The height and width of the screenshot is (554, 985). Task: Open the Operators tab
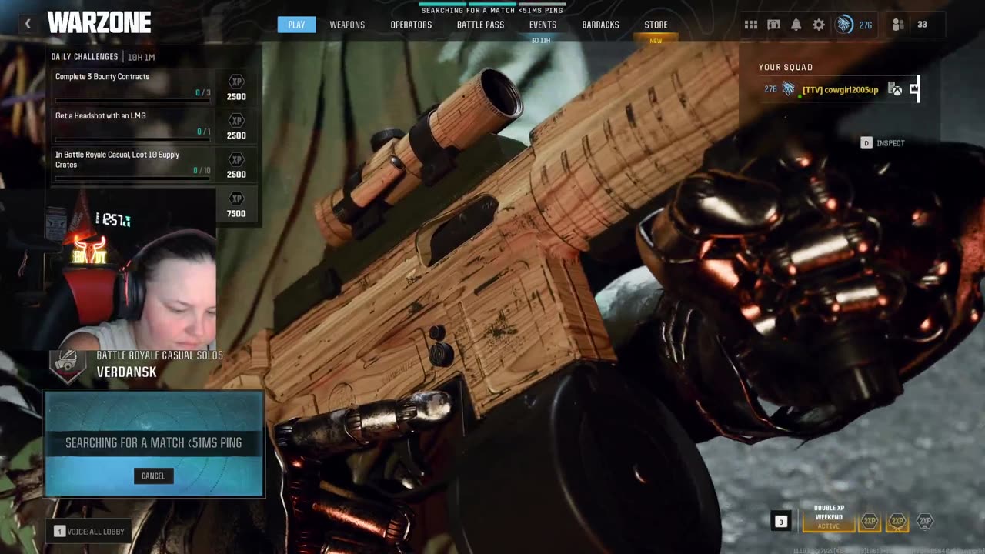click(x=411, y=25)
